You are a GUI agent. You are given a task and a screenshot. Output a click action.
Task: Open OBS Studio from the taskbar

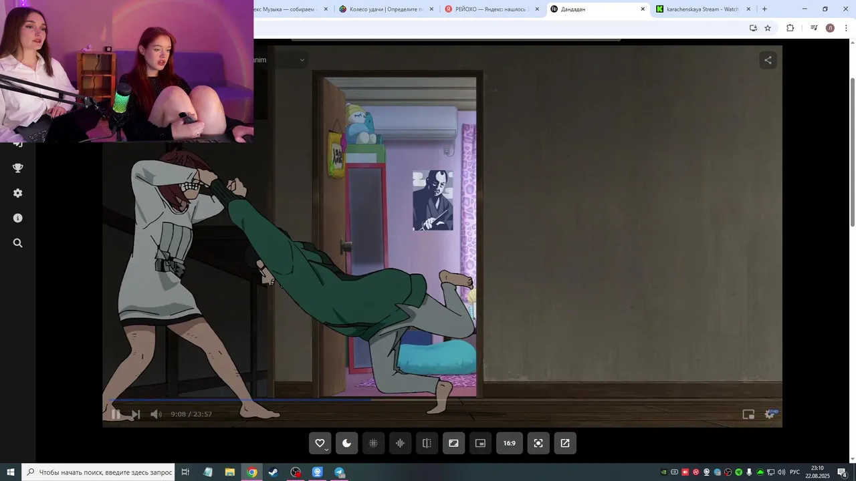coord(296,472)
